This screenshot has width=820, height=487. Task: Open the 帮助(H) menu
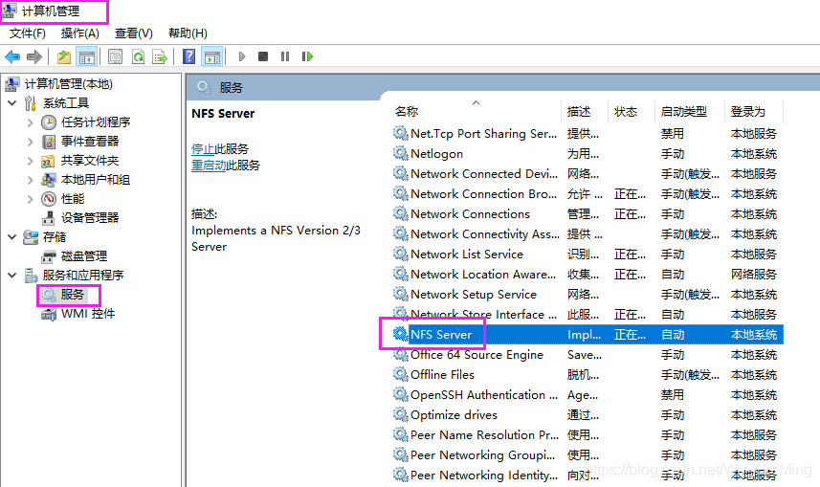(188, 33)
